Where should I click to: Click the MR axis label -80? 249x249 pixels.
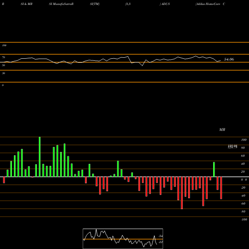coord(243,212)
